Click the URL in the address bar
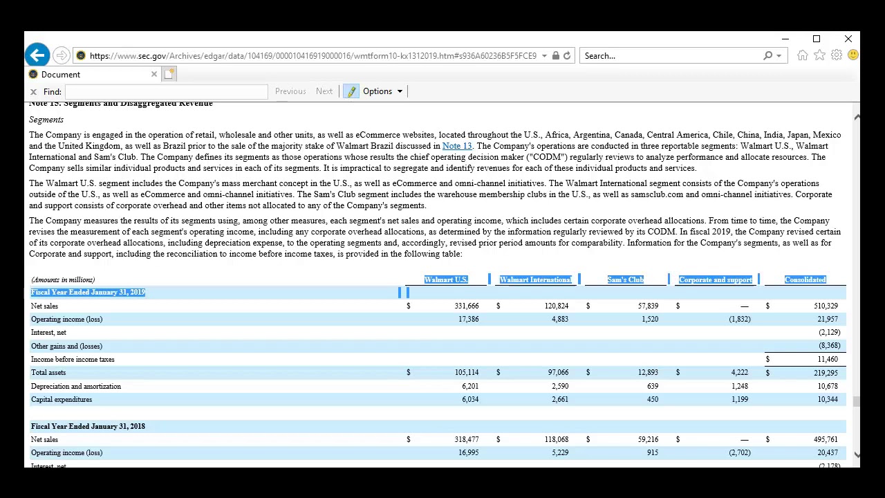885x498 pixels. (x=313, y=56)
